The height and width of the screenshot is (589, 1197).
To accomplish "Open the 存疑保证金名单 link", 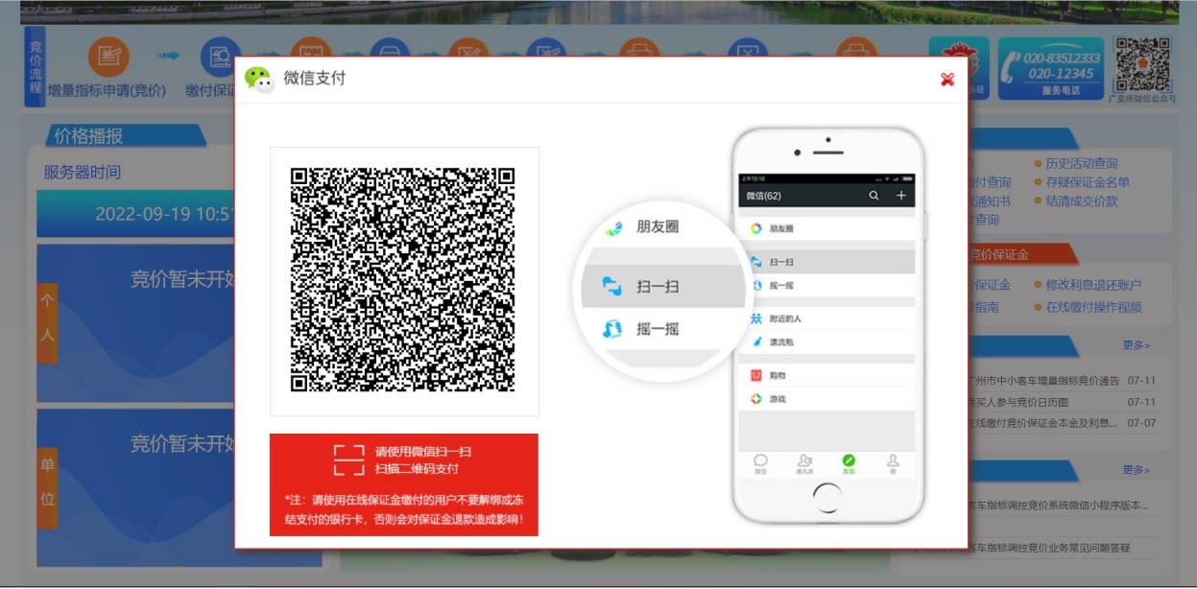I will [x=1088, y=182].
